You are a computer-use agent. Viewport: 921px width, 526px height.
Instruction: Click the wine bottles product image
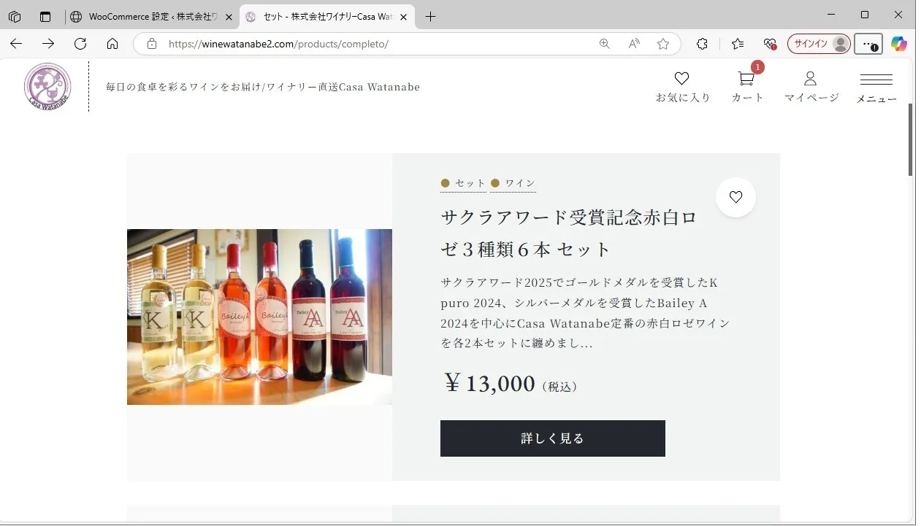(x=259, y=317)
